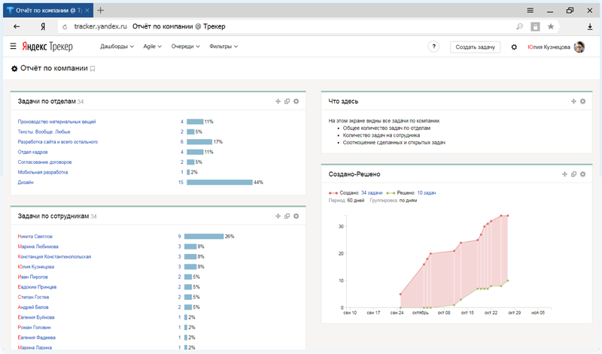Screen dimensions: 602x354
Task: Open settings of Что здесь widget
Action: tap(582, 101)
